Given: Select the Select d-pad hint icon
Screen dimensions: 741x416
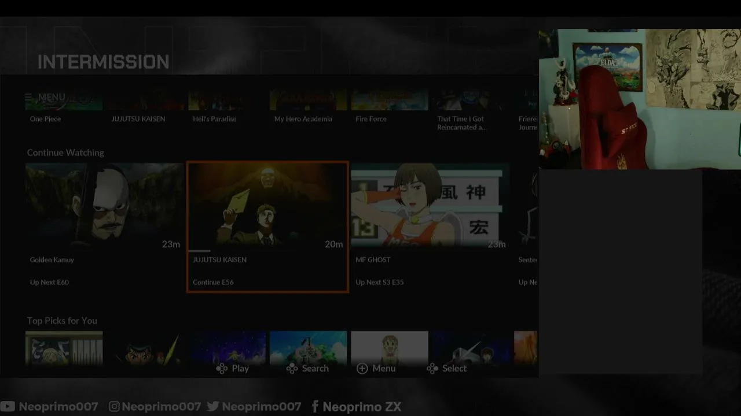Looking at the screenshot, I should [432, 369].
